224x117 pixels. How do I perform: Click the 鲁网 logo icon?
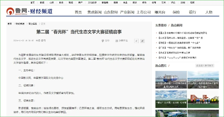click(x=11, y=12)
